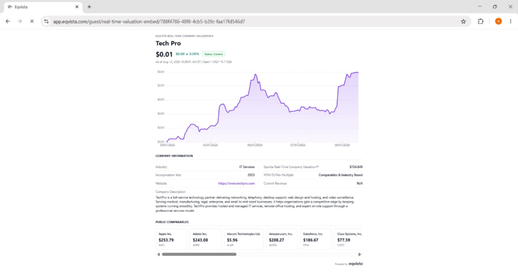Viewport: 518px width, 272px height.
Task: Select the Amazon.com, Inc. card
Action: click(x=282, y=239)
